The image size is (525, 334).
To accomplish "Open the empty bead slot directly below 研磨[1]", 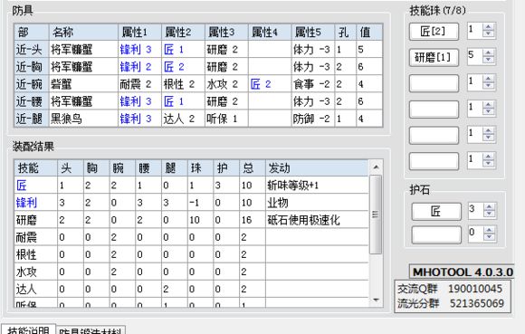I will [x=434, y=83].
